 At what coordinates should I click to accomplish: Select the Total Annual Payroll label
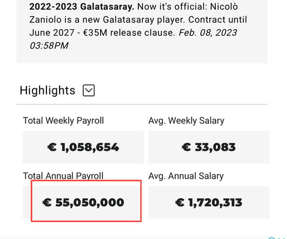pos(63,176)
